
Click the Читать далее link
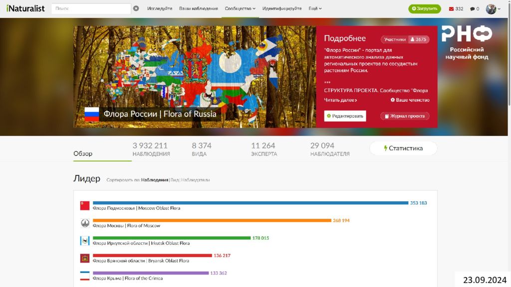(340, 100)
